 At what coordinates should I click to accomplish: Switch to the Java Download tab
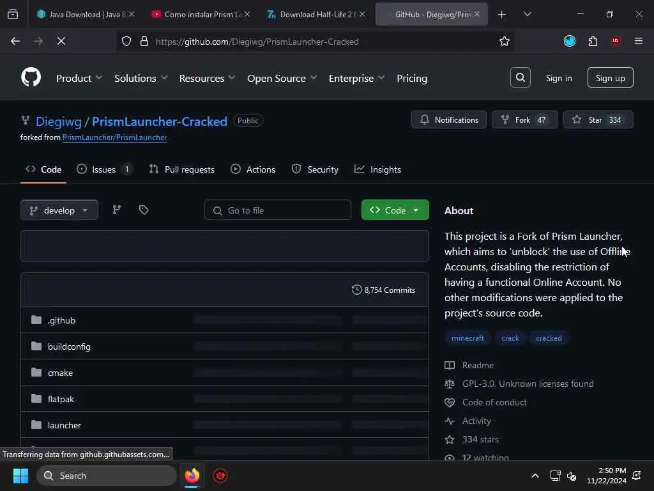pos(86,14)
